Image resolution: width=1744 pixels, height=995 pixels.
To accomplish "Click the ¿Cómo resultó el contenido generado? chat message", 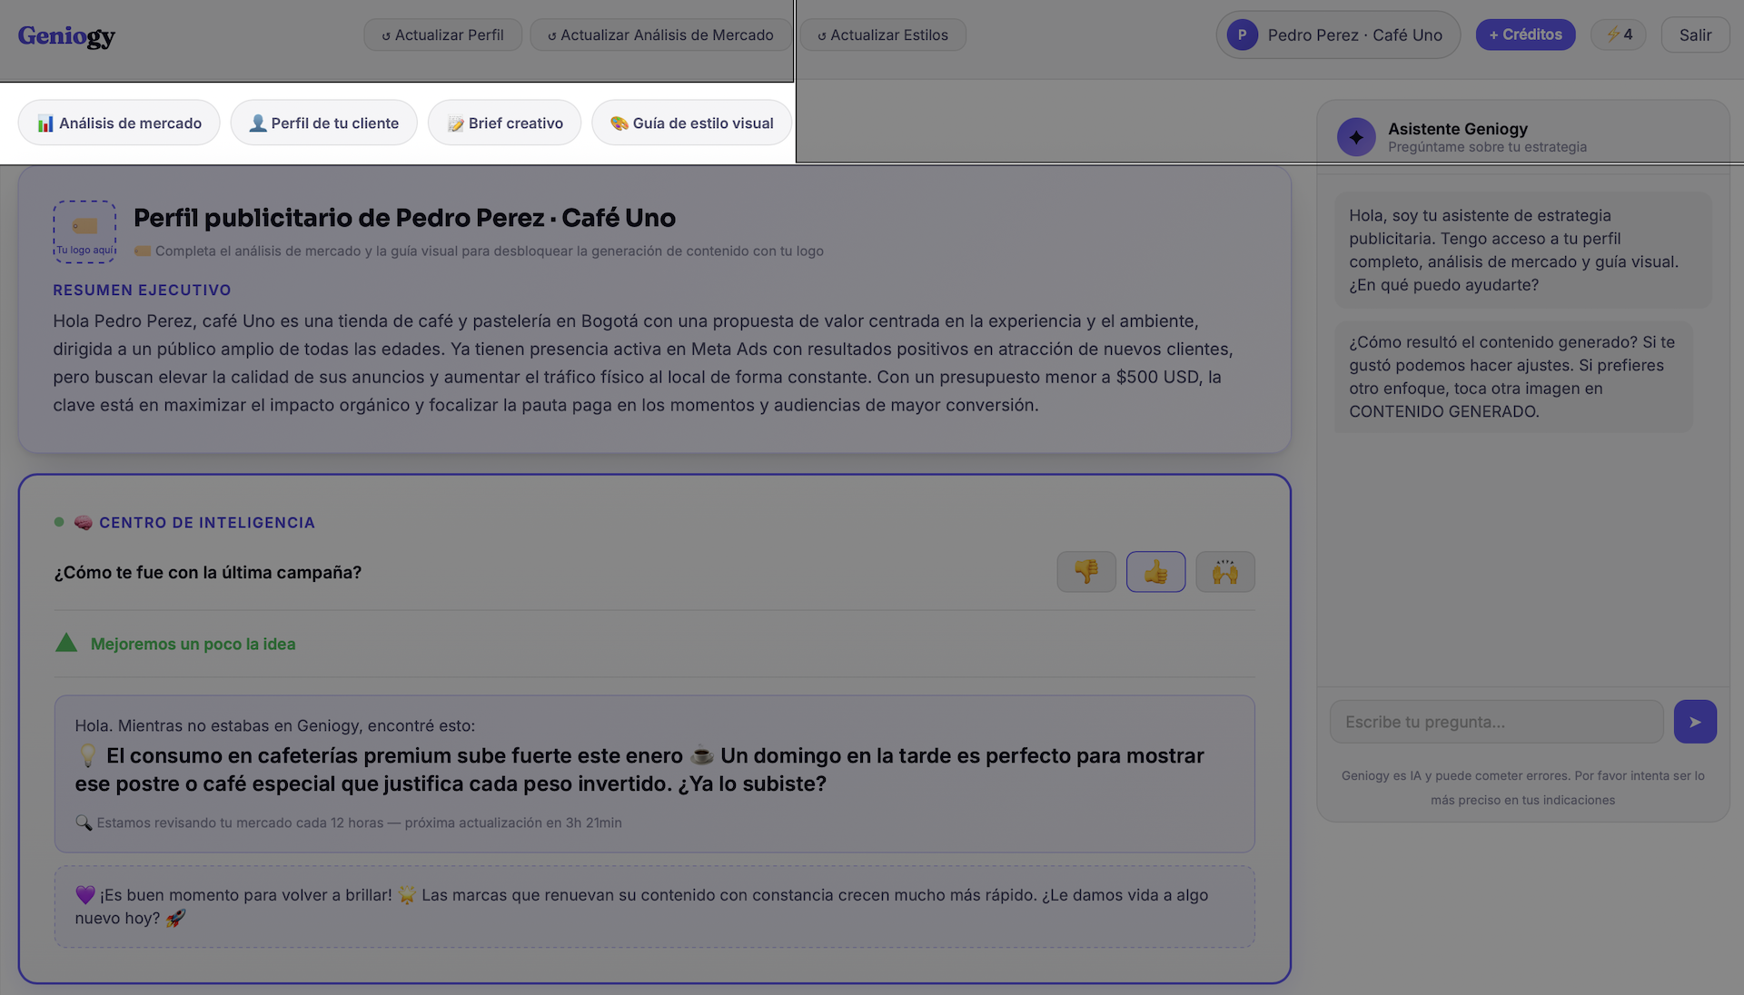I will click(x=1513, y=377).
